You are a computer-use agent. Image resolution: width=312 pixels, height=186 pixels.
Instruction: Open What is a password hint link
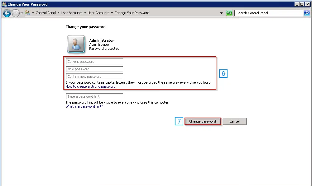tap(84, 106)
